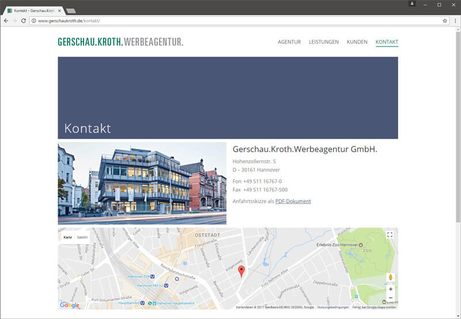This screenshot has width=461, height=319.
Task: Zoom in on the map with plus
Action: point(391,289)
